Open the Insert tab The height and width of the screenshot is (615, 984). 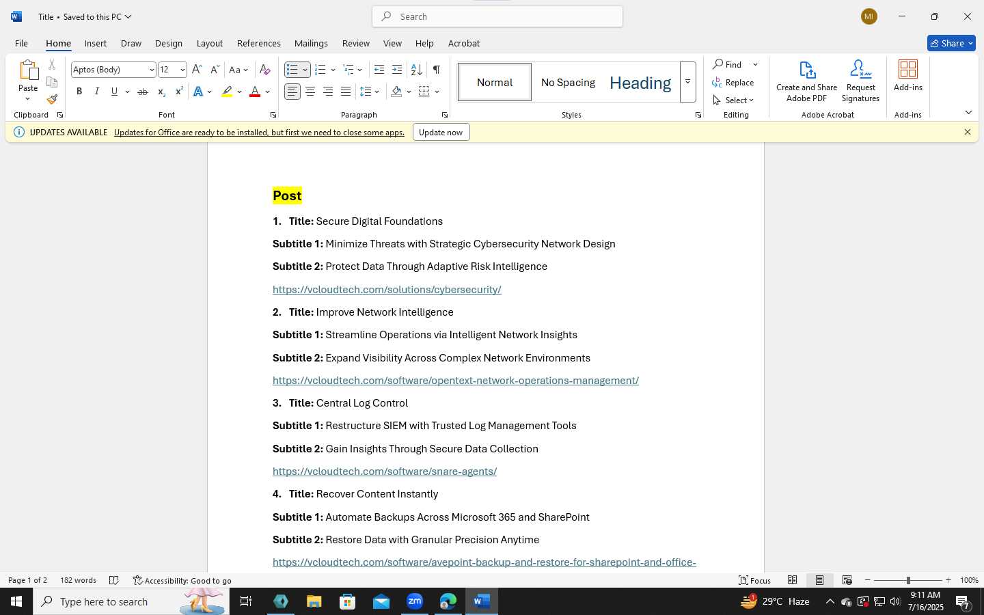(96, 43)
